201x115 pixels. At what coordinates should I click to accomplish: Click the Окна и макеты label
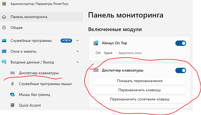point(23,51)
